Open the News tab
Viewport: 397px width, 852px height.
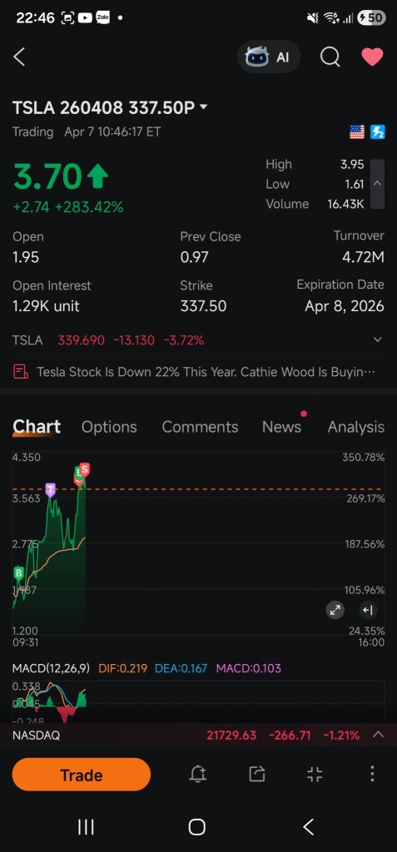281,427
